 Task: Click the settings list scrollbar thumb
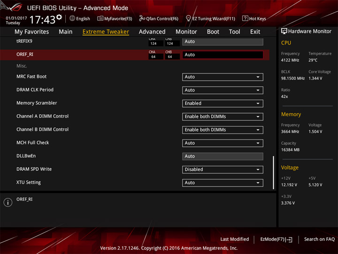click(x=274, y=173)
